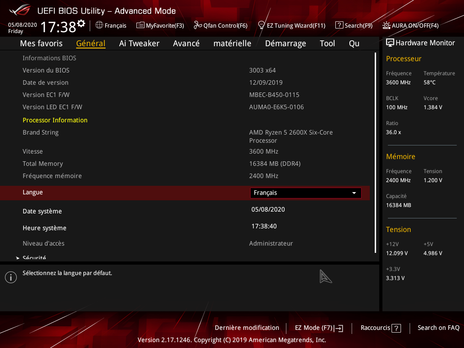Click the +3.3V reading 3.313 V
Screen dimensions: 464x348
click(x=395, y=278)
